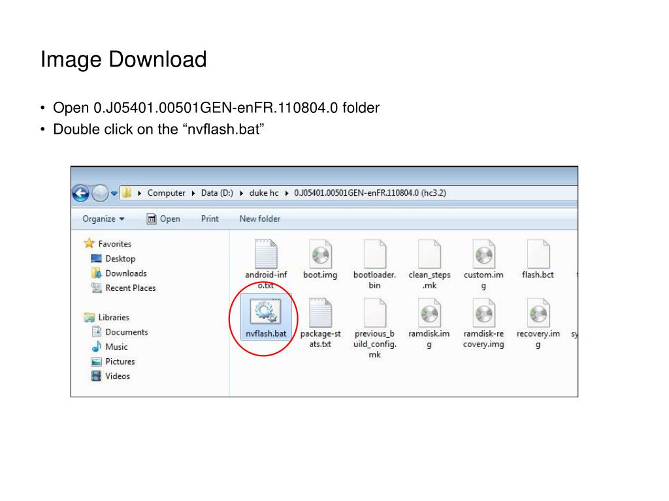
Task: Select the ramdisk-recovery.img disc icon
Action: click(x=484, y=312)
